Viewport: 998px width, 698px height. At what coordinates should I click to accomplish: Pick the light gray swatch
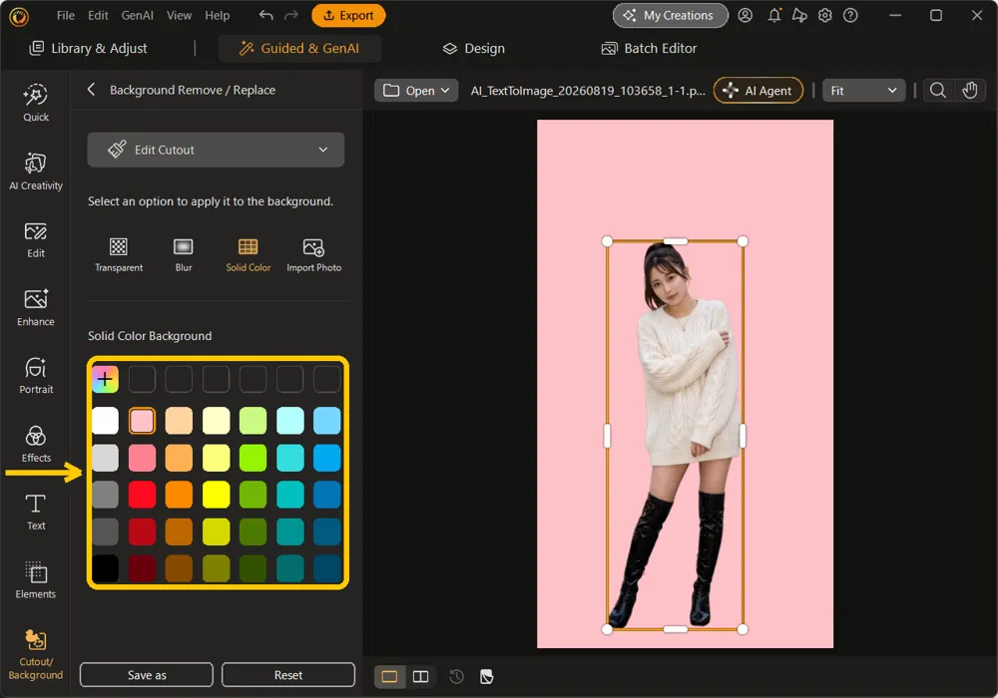(x=105, y=458)
